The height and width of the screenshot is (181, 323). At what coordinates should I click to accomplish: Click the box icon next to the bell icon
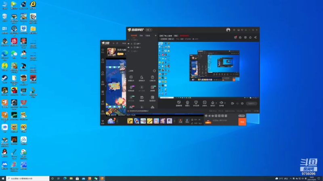pyautogui.click(x=245, y=37)
